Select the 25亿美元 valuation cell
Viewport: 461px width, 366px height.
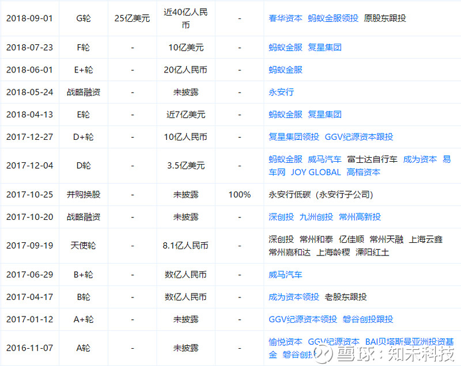tap(132, 18)
